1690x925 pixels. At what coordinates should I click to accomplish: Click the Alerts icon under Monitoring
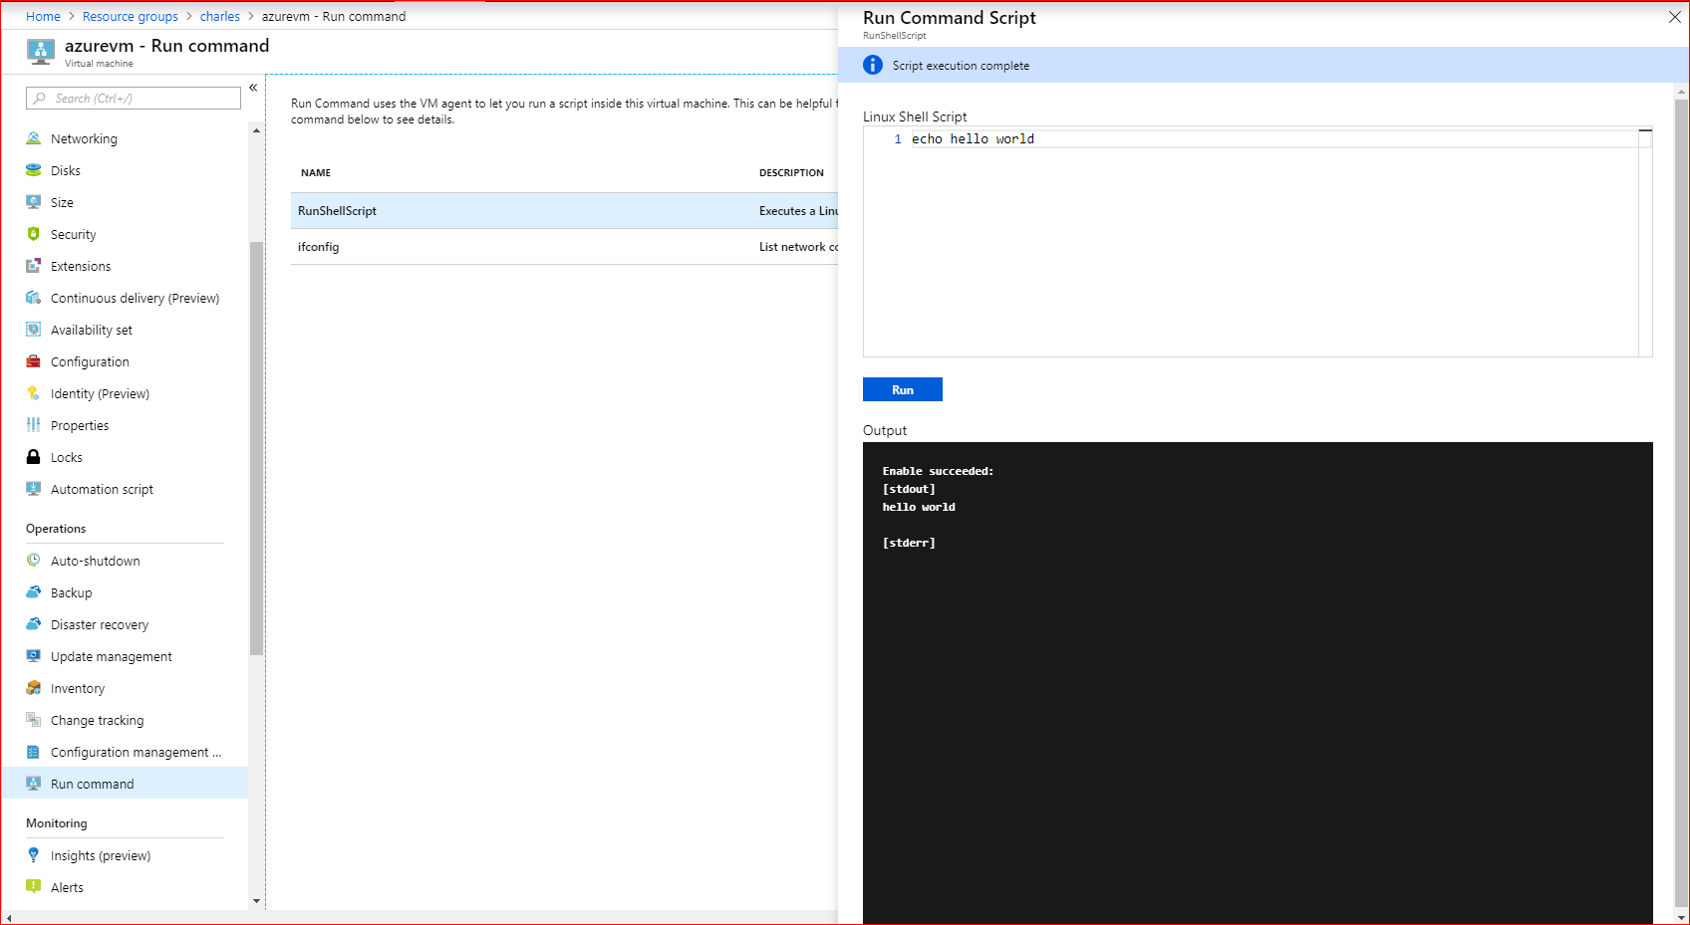34,887
